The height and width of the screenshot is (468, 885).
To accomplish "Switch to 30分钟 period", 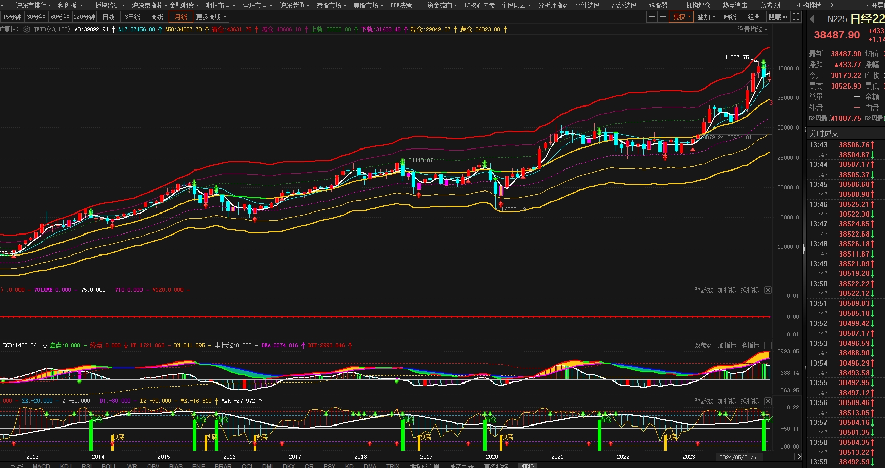I will (36, 17).
